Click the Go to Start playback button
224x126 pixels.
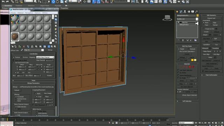[196, 123]
